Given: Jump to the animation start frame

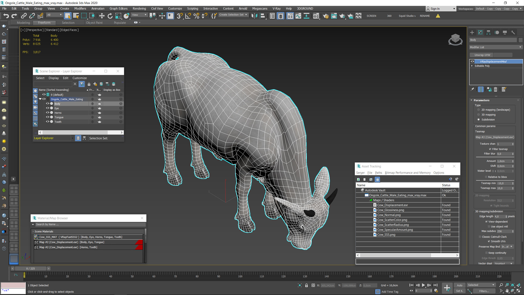Looking at the screenshot, I should pyautogui.click(x=411, y=285).
